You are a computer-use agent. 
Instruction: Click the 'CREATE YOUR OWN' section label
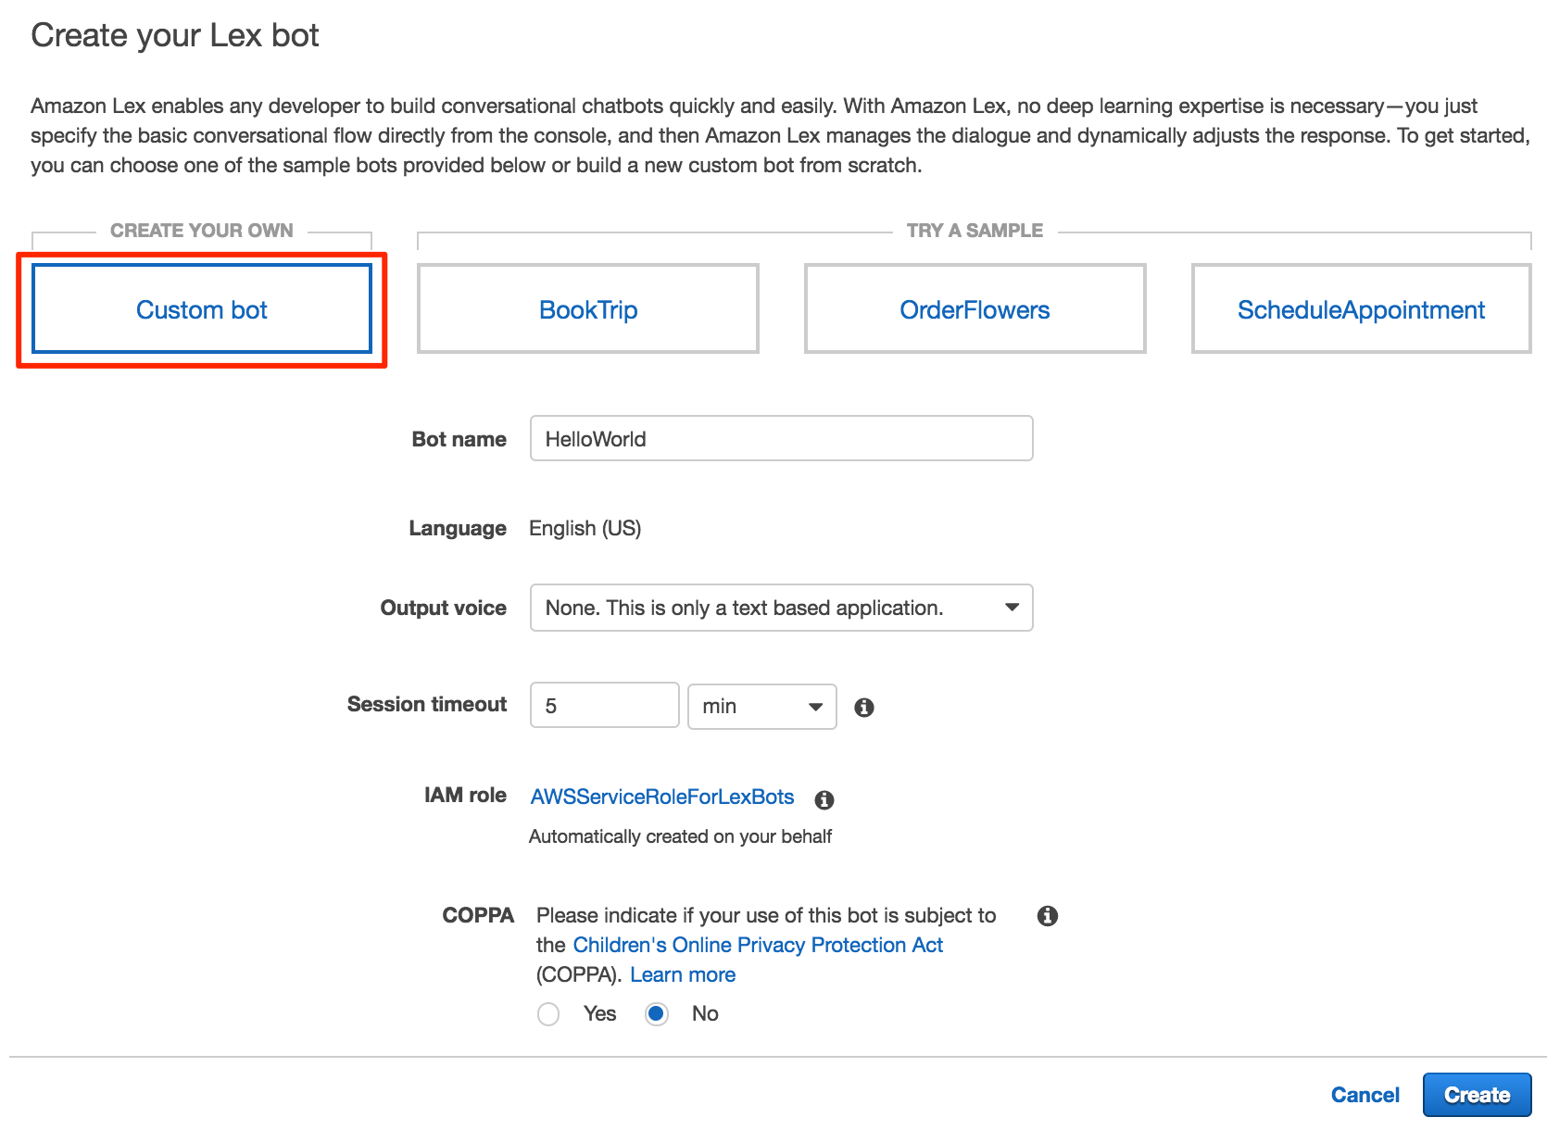[202, 231]
